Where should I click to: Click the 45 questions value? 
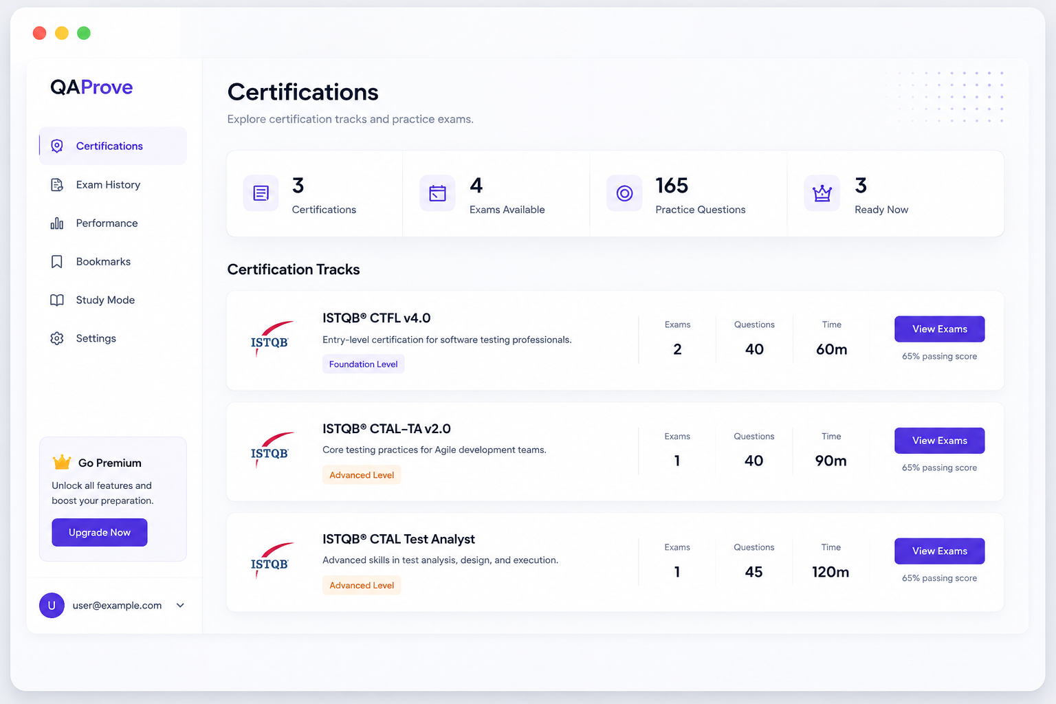(x=754, y=572)
